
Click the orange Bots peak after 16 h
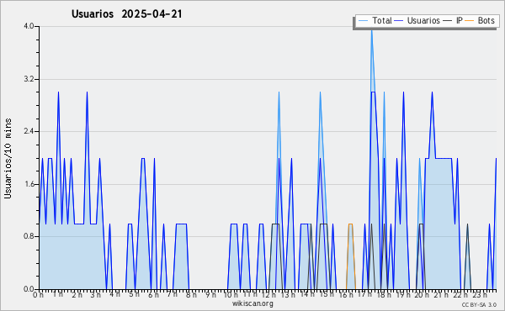350,224
